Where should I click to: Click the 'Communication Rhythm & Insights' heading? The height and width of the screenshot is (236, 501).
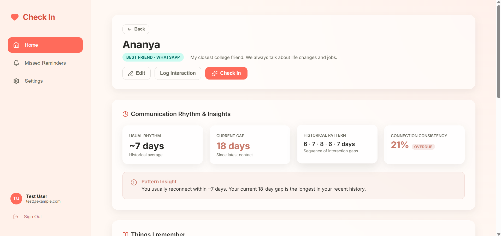point(181,114)
